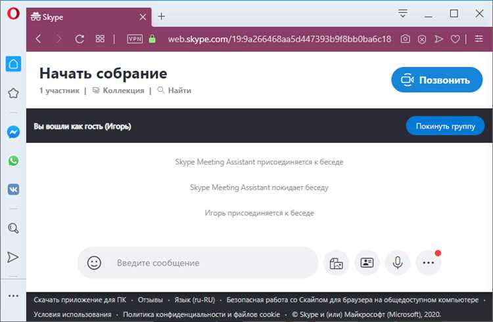493x322 pixels.
Task: Click Игорь присоединяется к беседе message
Action: coord(259,213)
